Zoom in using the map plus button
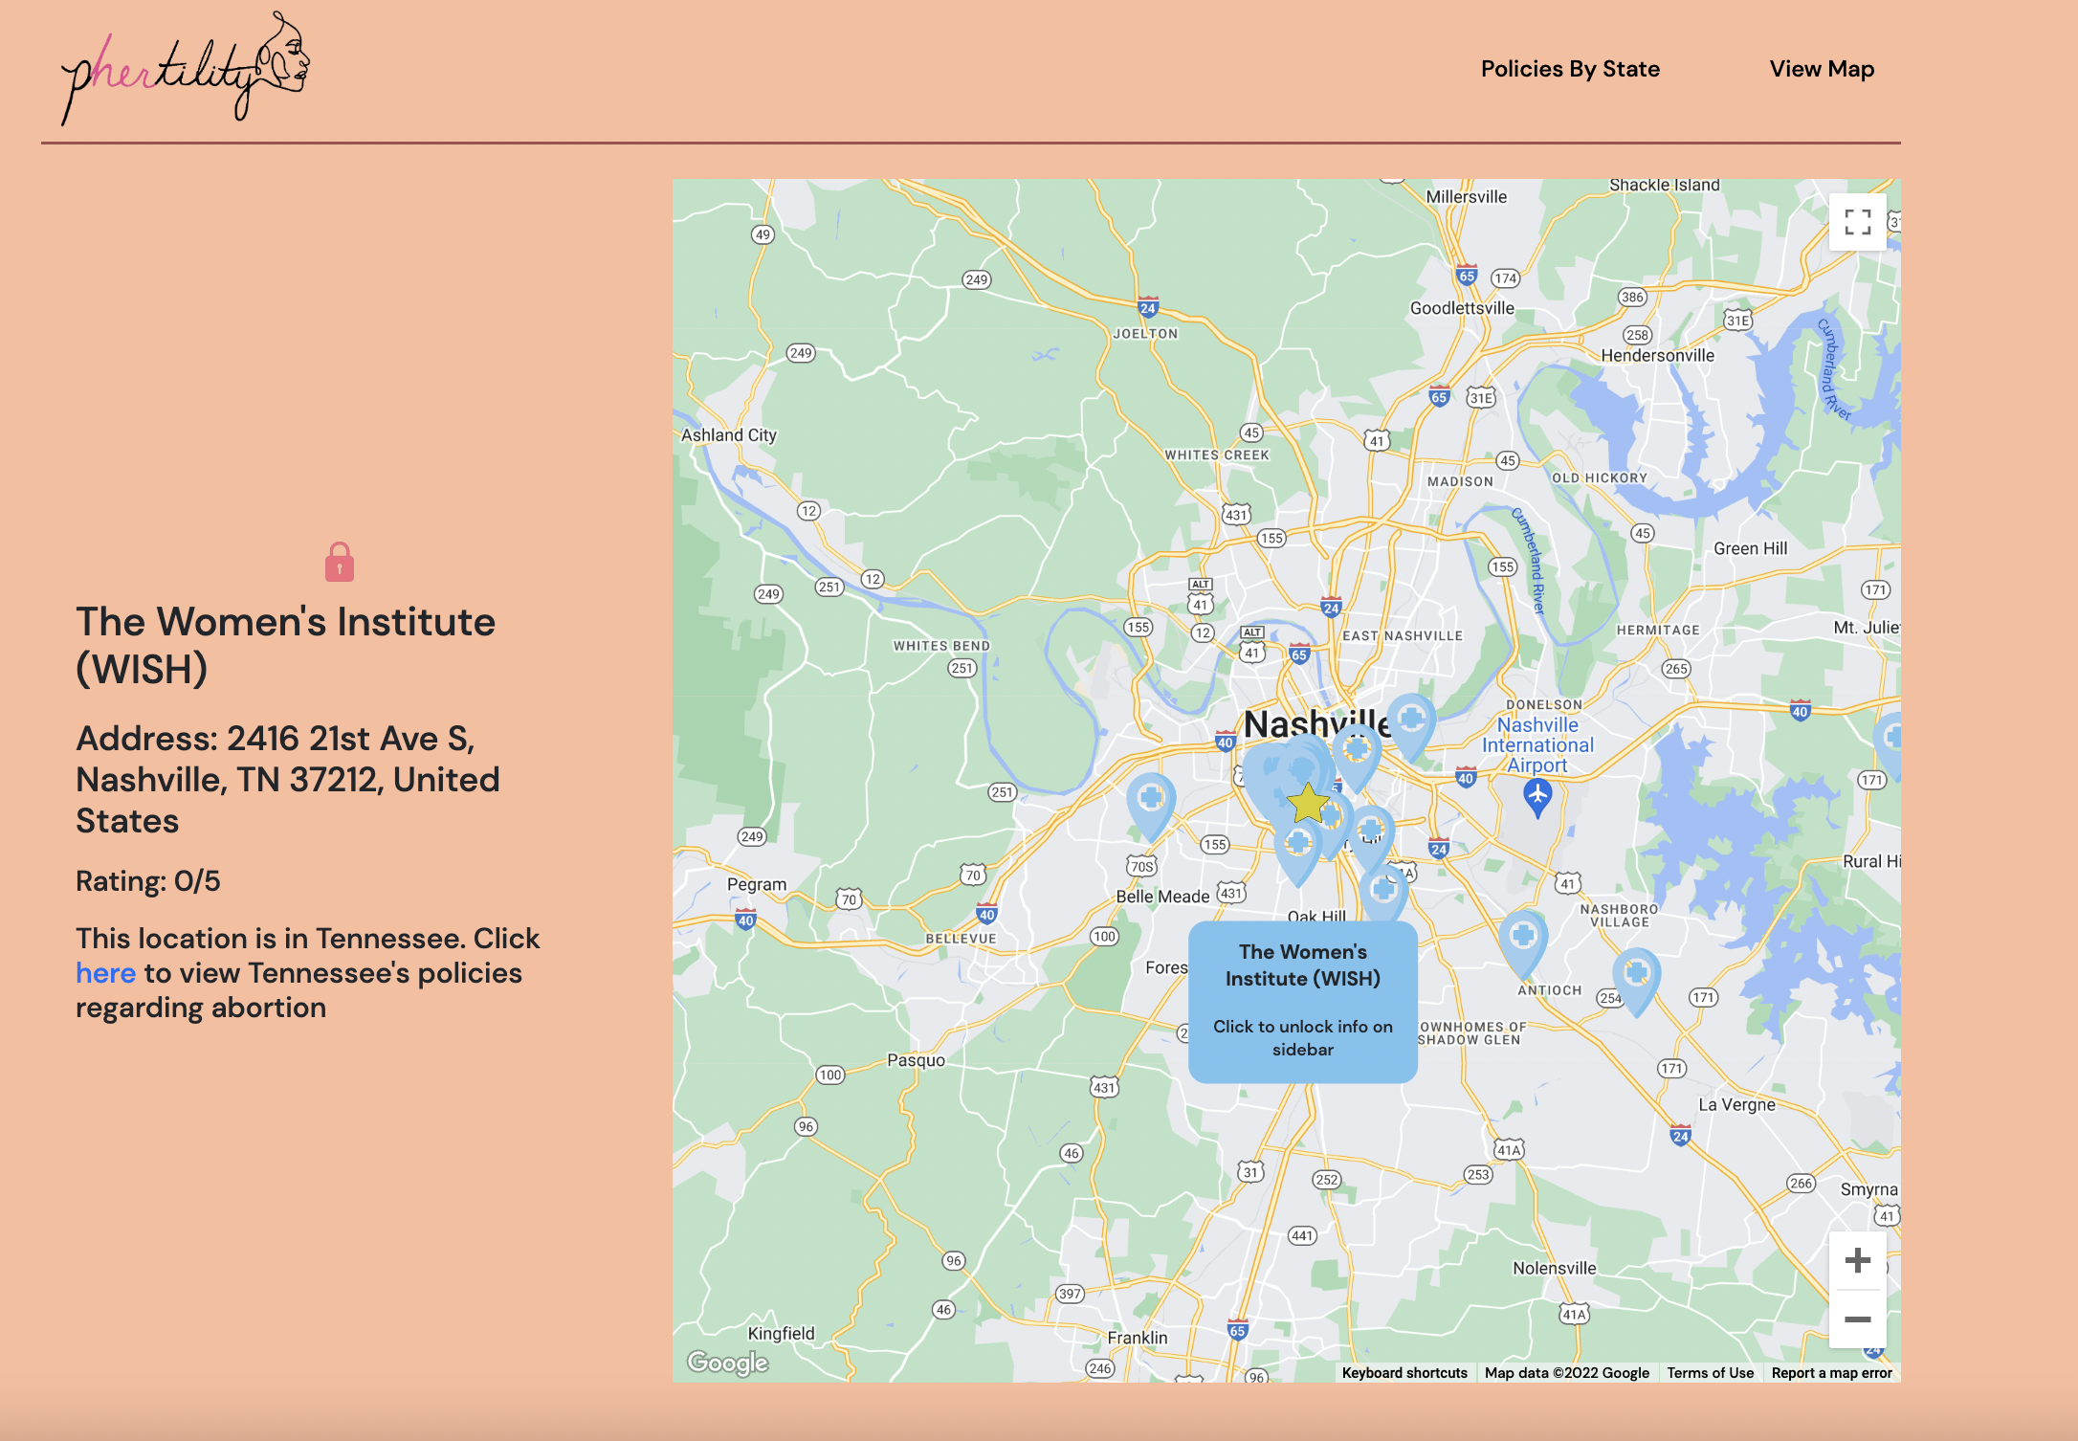Viewport: 2078px width, 1441px height. 1857,1260
